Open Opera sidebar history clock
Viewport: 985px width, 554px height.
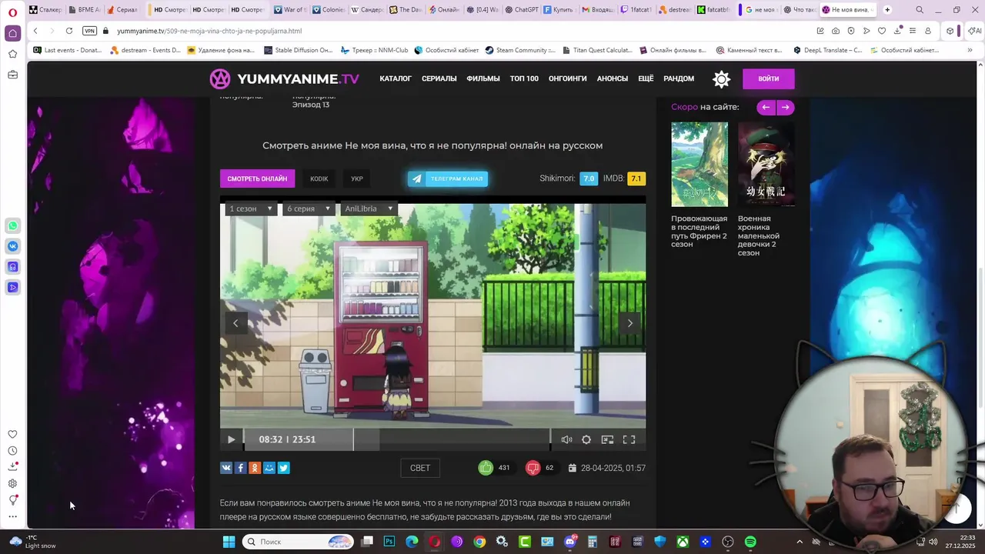tap(12, 451)
